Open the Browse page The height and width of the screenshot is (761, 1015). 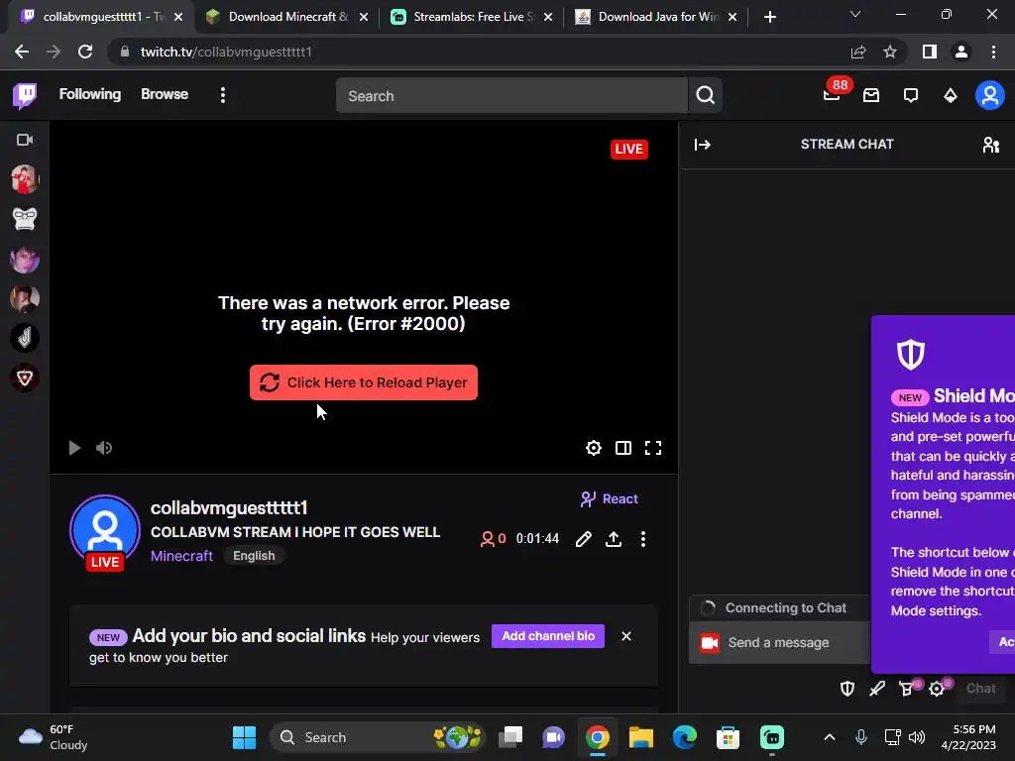[x=165, y=94]
